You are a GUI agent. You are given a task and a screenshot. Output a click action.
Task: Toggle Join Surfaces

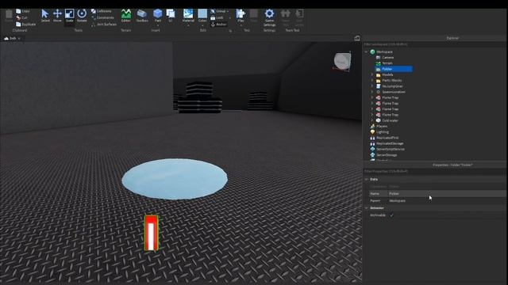104,25
